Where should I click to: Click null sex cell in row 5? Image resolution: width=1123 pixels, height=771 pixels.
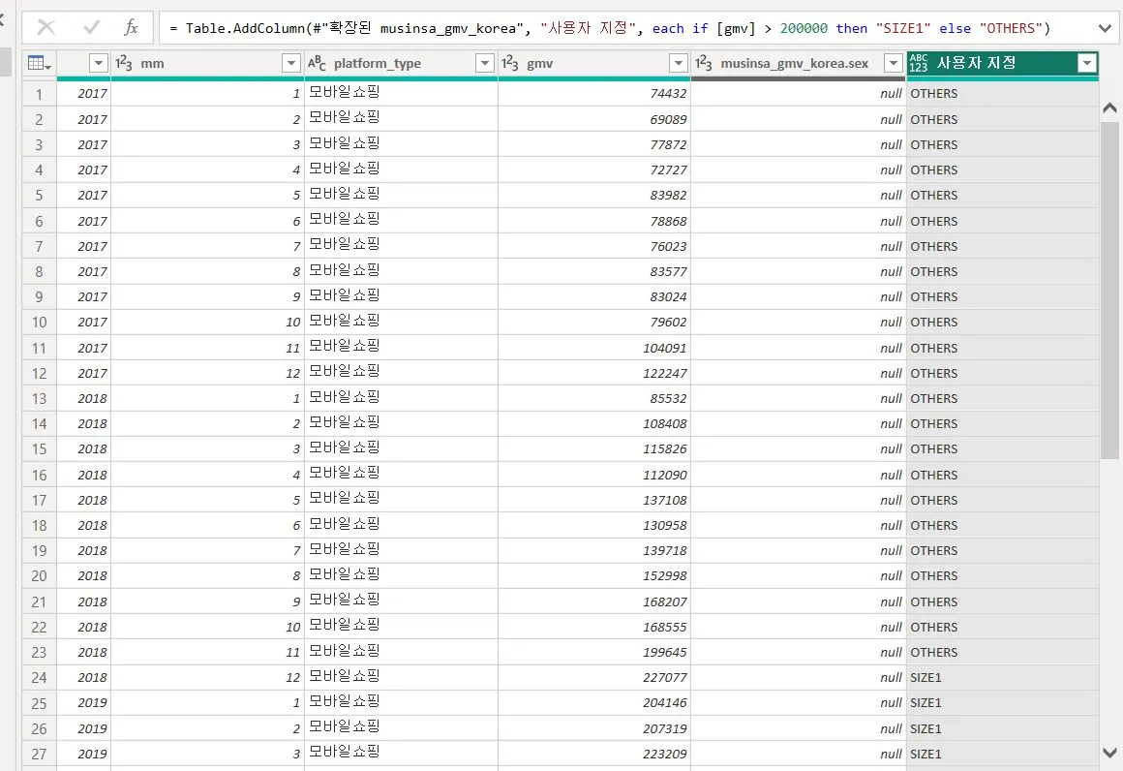(799, 196)
